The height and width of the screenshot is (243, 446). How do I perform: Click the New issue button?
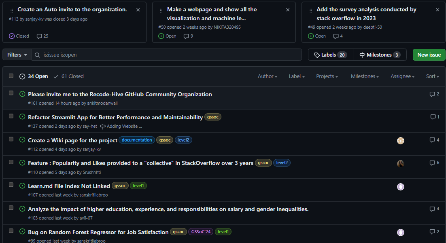click(x=429, y=55)
